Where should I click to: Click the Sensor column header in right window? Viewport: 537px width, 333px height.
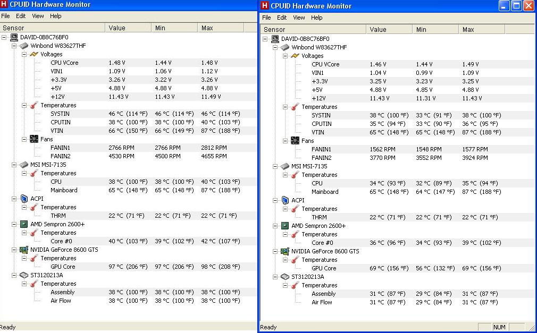pos(313,29)
